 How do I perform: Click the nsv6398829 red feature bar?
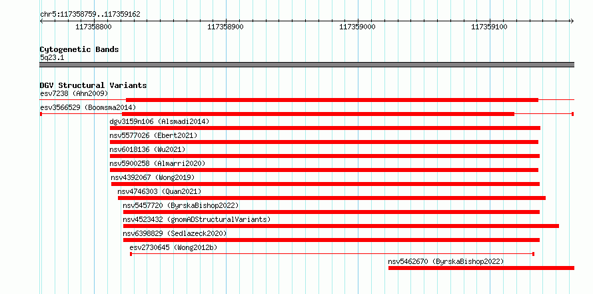(x=331, y=240)
